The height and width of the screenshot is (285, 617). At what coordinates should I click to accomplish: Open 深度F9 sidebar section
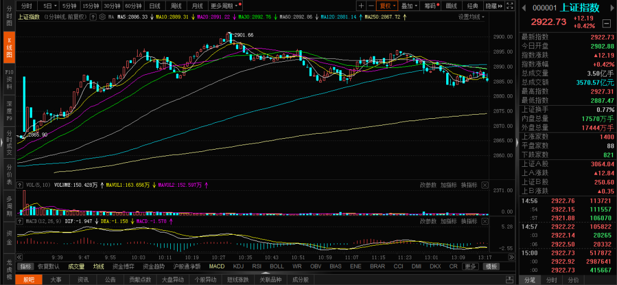(9, 111)
